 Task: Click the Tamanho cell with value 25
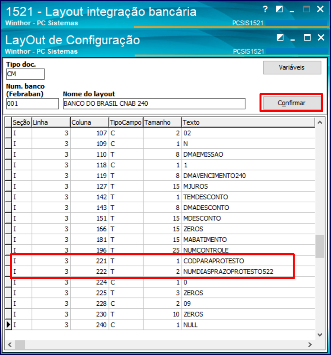pyautogui.click(x=162, y=250)
